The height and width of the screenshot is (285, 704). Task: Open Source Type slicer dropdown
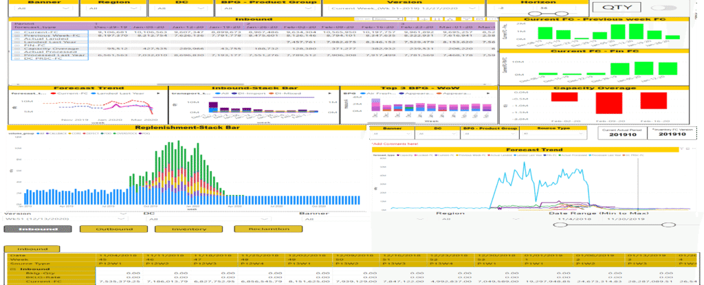pyautogui.click(x=553, y=134)
